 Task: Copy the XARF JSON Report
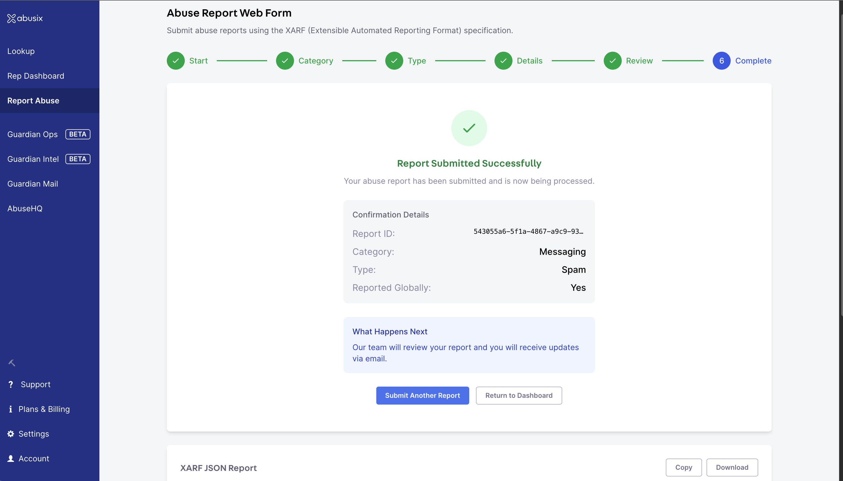(x=683, y=467)
